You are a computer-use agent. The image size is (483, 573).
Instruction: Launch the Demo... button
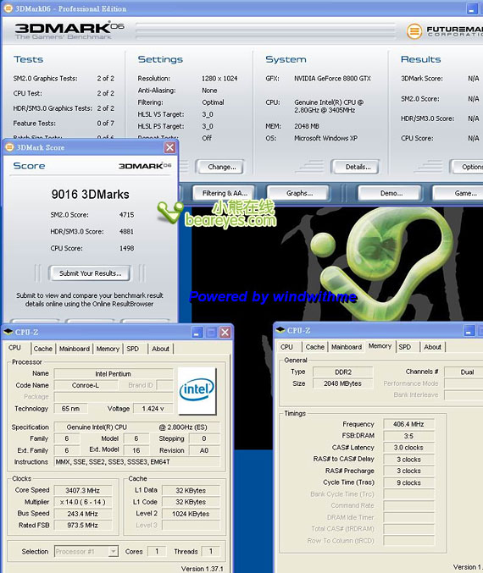click(x=391, y=193)
